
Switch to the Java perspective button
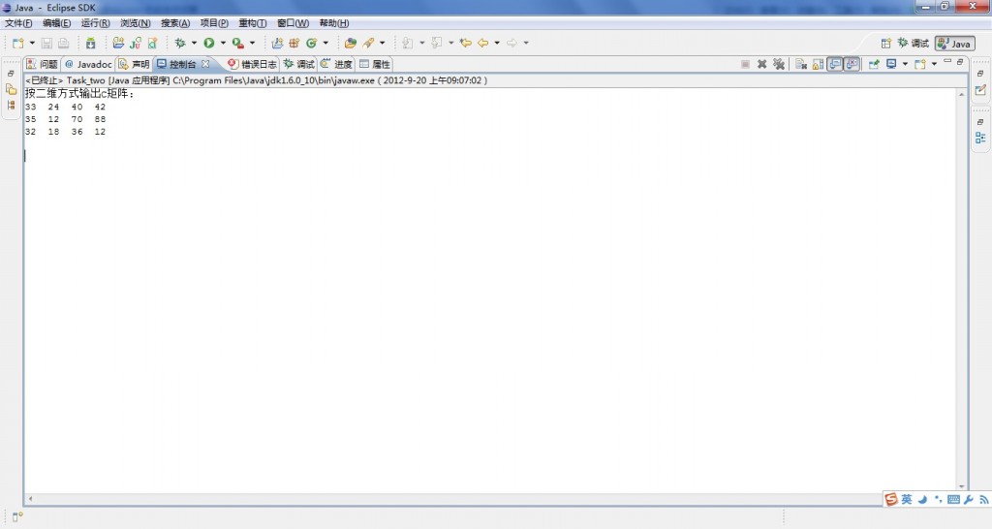click(954, 43)
